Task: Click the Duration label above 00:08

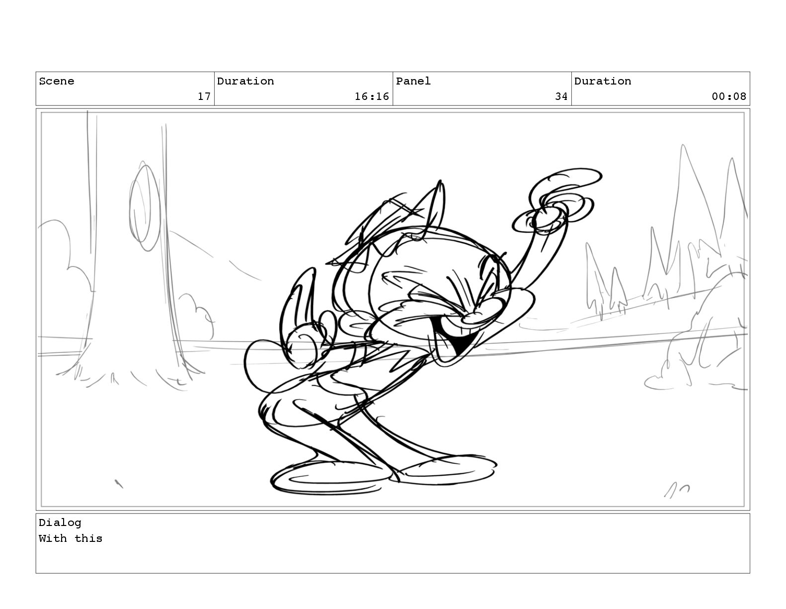Action: tap(603, 81)
